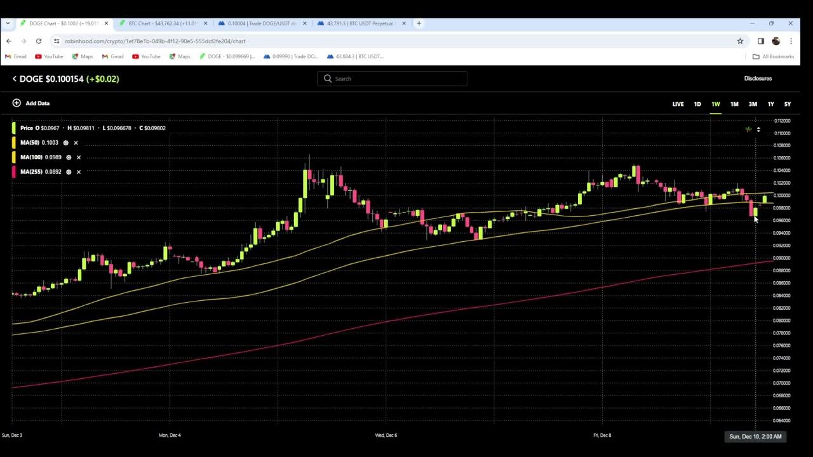Remove the MA(100) indicator
This screenshot has height=457, width=813.
point(79,157)
